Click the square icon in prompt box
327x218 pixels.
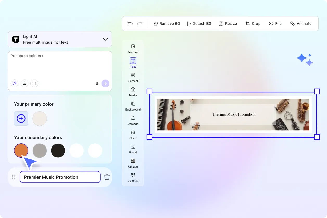(34, 84)
